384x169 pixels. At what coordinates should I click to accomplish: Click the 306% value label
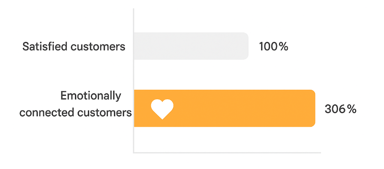click(340, 109)
